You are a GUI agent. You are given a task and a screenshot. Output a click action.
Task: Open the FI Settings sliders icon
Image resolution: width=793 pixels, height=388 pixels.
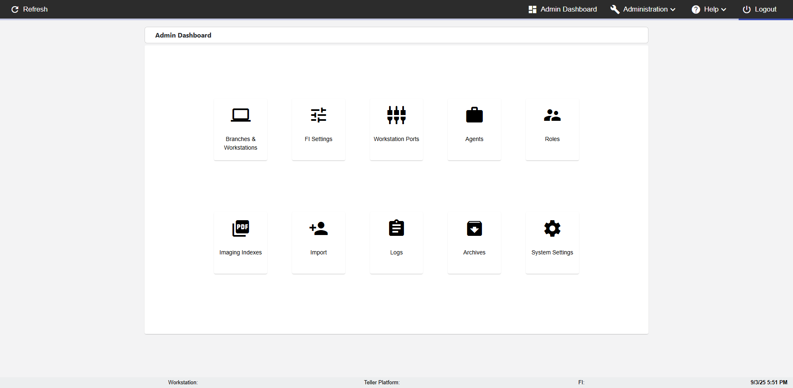[318, 115]
